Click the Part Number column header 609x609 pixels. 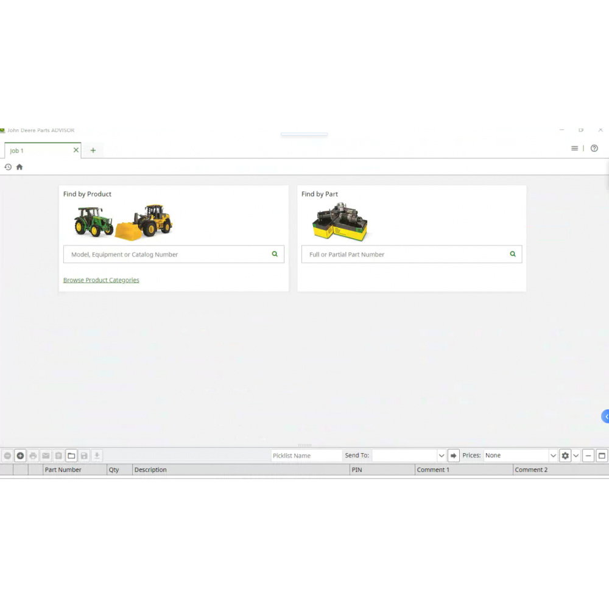pyautogui.click(x=75, y=470)
